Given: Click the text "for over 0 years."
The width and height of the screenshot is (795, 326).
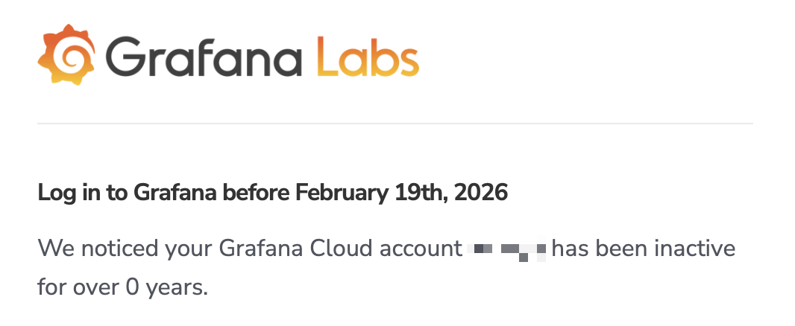Looking at the screenshot, I should (122, 287).
